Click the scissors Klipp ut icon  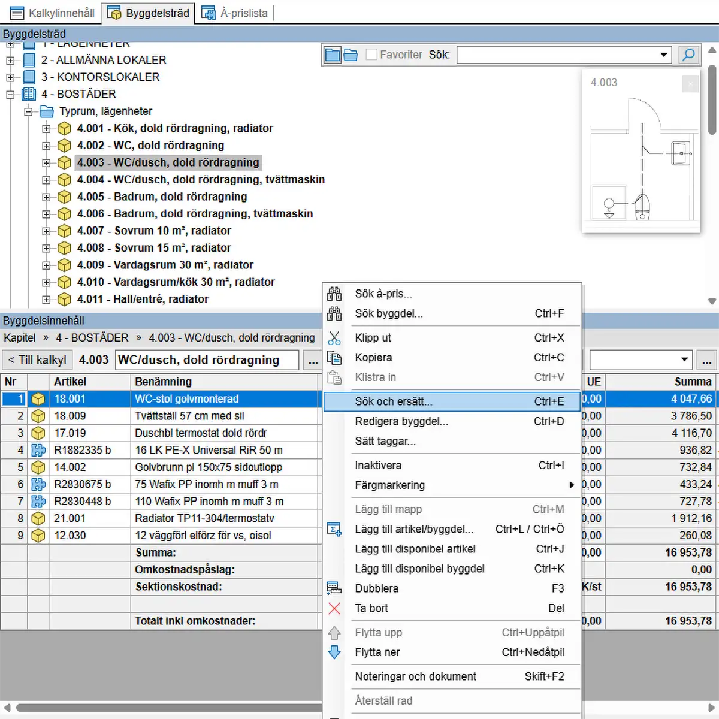[x=334, y=338]
